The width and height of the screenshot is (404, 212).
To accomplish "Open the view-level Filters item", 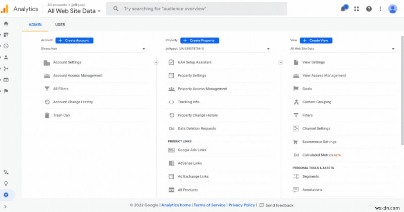I will click(308, 115).
